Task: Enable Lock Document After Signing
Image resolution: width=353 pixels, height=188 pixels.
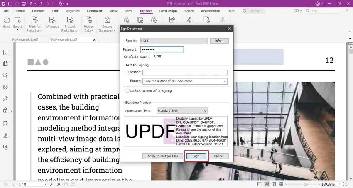Action: tap(127, 90)
